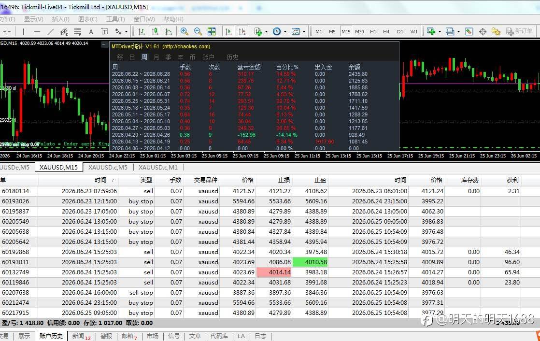Switch chart to bar chart
540x341 pixels.
pos(141,32)
